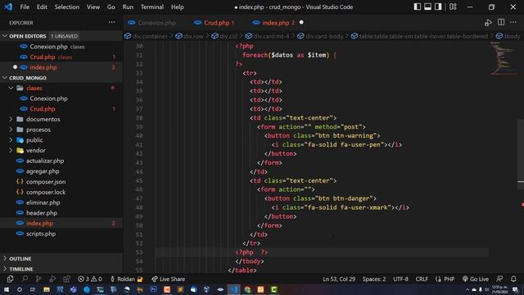Click the Roldan account status item
The width and height of the screenshot is (524, 295).
(x=126, y=279)
